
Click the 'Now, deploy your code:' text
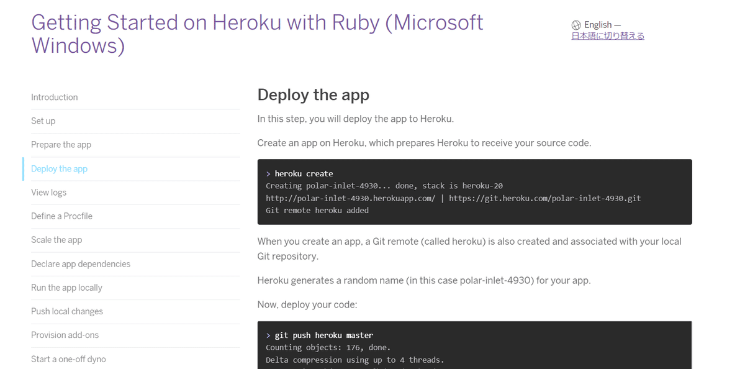coord(307,304)
